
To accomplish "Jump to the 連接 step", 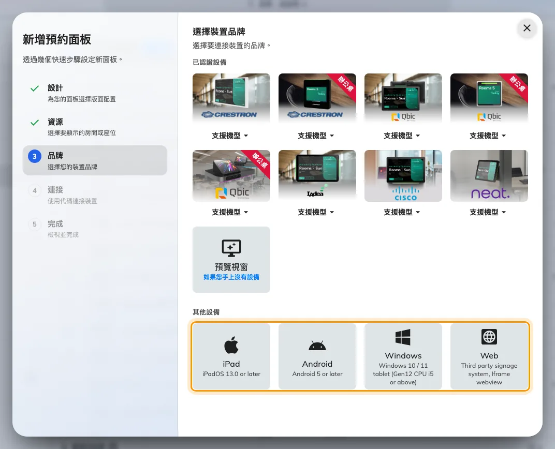I will [95, 195].
